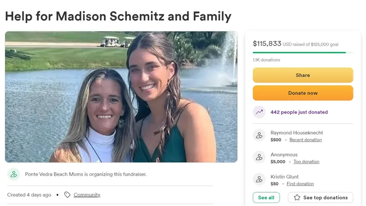Click the Help for Madison Schemitz title

pos(118,16)
